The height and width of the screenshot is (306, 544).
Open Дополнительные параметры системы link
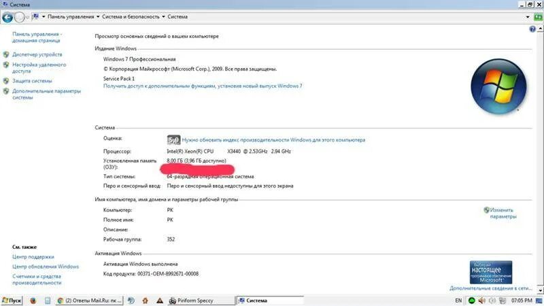click(x=46, y=94)
